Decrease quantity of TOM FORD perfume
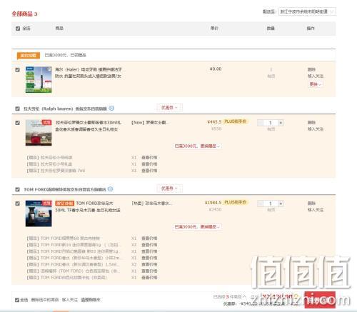 click(261, 203)
